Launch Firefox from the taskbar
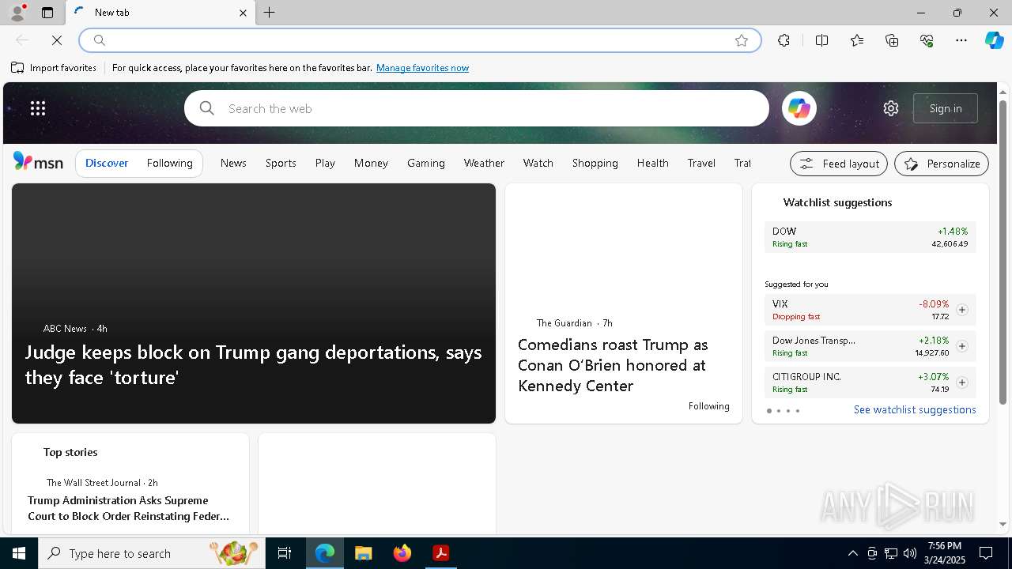 click(402, 553)
